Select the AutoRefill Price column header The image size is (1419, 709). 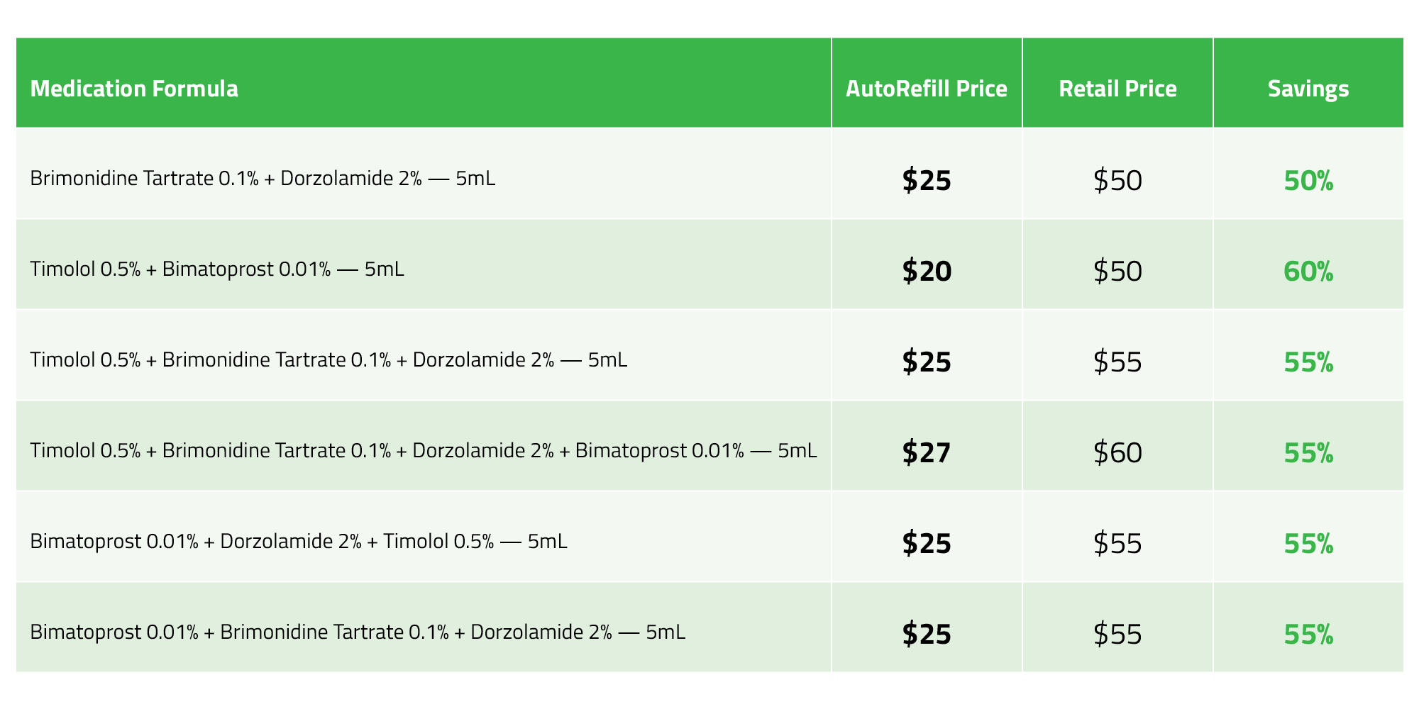point(927,89)
